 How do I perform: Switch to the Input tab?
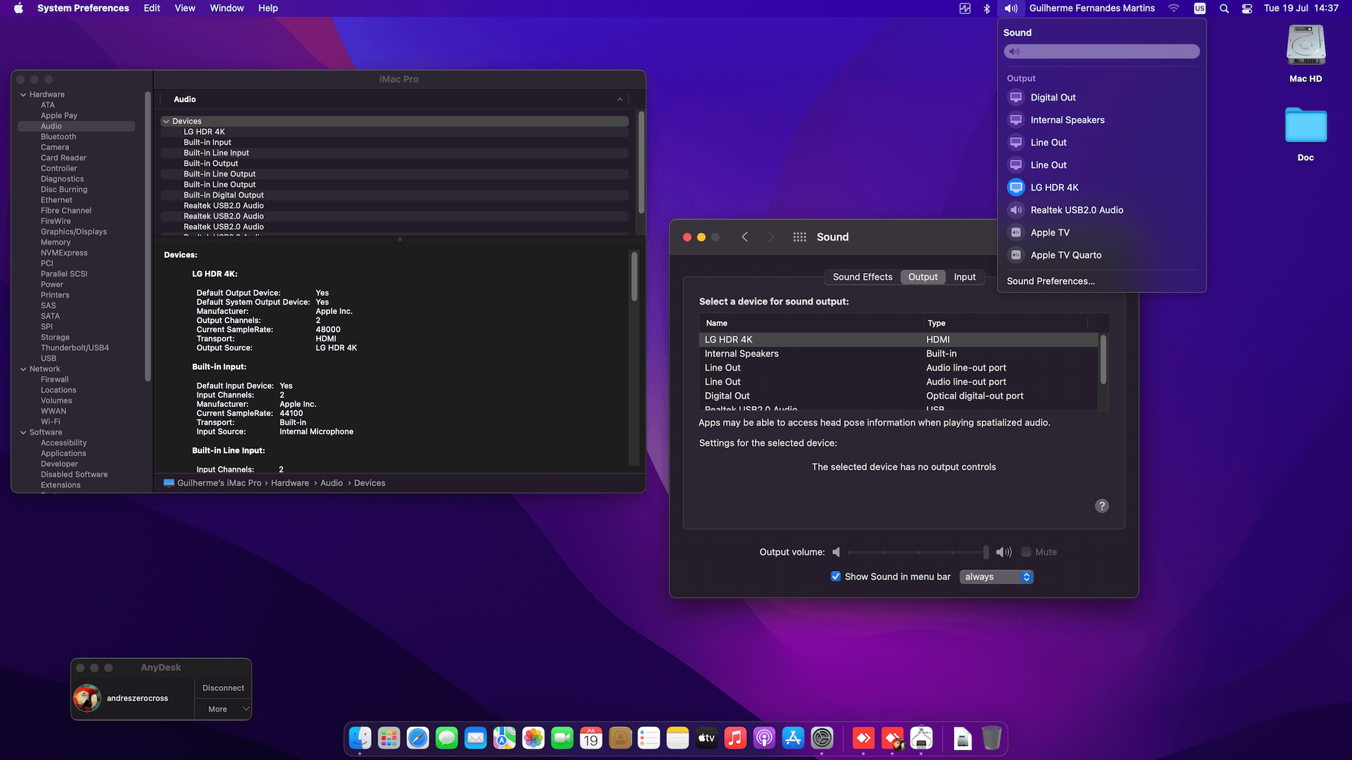[x=964, y=277]
